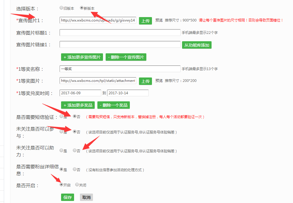Viewport: 293px width, 203px height.
Task: Select the 旧版本 radio option
Action: pos(61,8)
